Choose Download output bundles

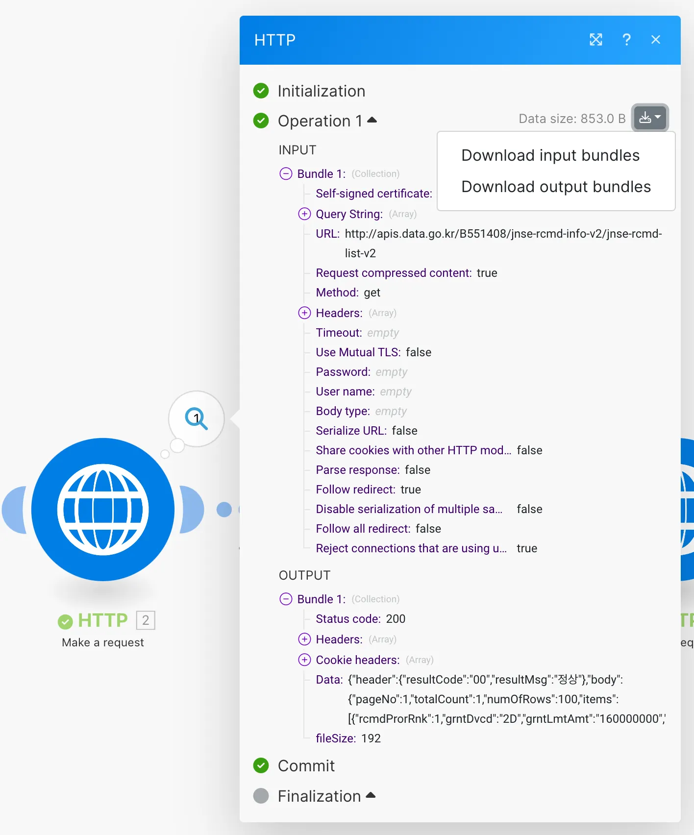(x=556, y=187)
